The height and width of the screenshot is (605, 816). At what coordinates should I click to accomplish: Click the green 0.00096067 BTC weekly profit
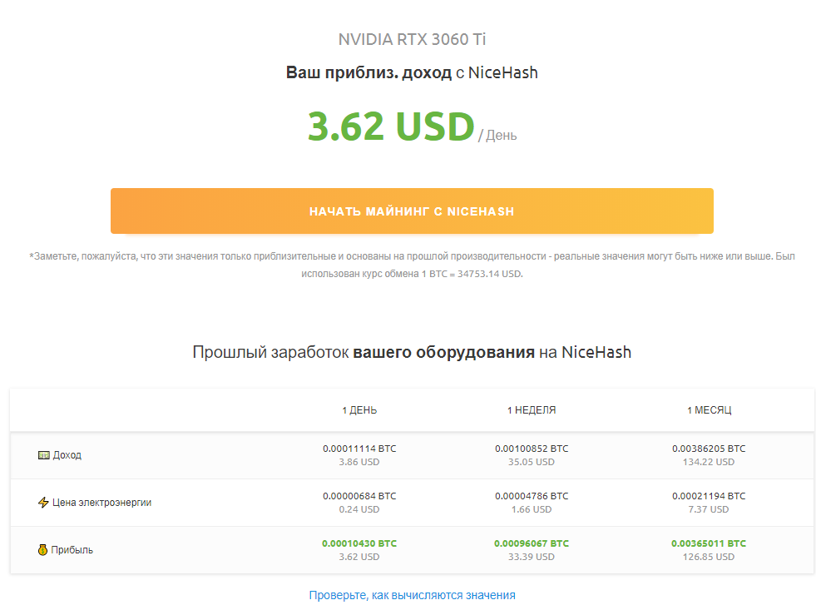532,543
